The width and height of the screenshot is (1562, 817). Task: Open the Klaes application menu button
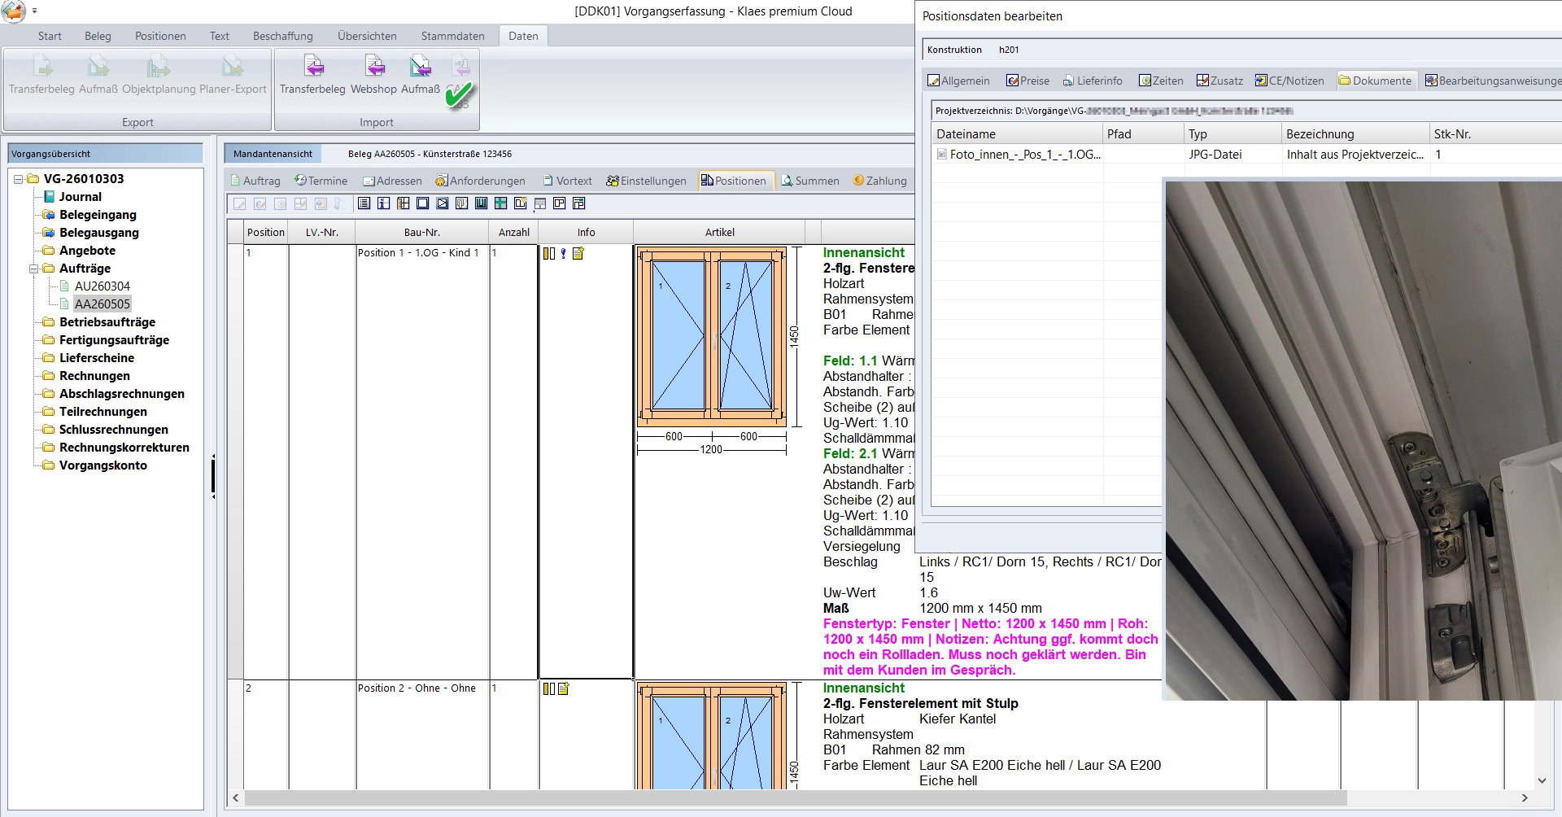click(13, 11)
